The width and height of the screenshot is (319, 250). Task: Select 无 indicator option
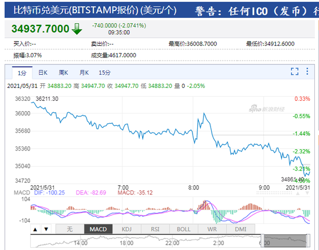pos(70,229)
